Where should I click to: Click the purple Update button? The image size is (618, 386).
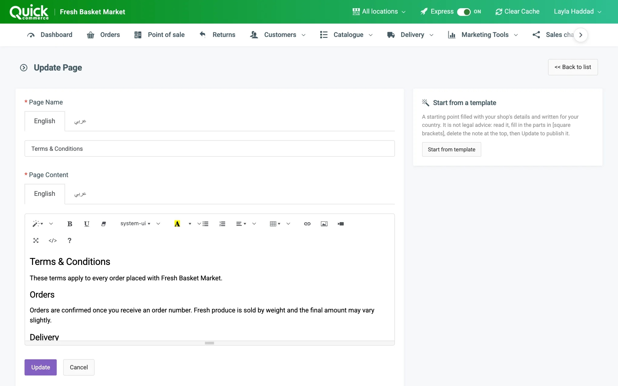(x=41, y=367)
